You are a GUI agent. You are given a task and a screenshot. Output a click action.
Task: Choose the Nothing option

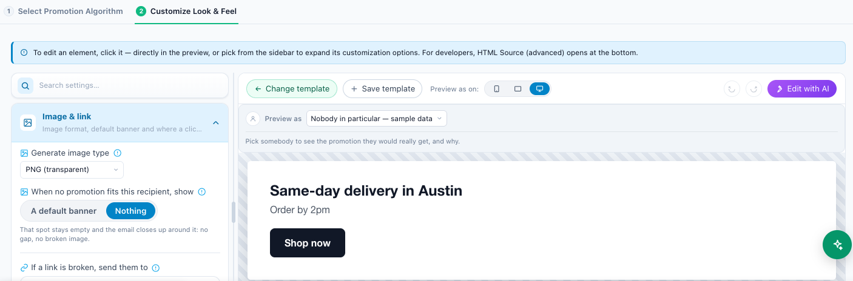(x=131, y=211)
